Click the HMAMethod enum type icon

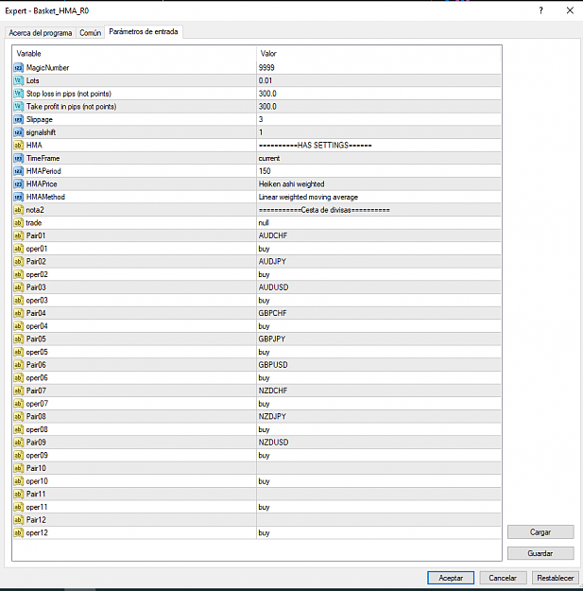pos(19,197)
